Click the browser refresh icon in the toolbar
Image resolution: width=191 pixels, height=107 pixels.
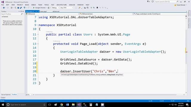pos(49,8)
